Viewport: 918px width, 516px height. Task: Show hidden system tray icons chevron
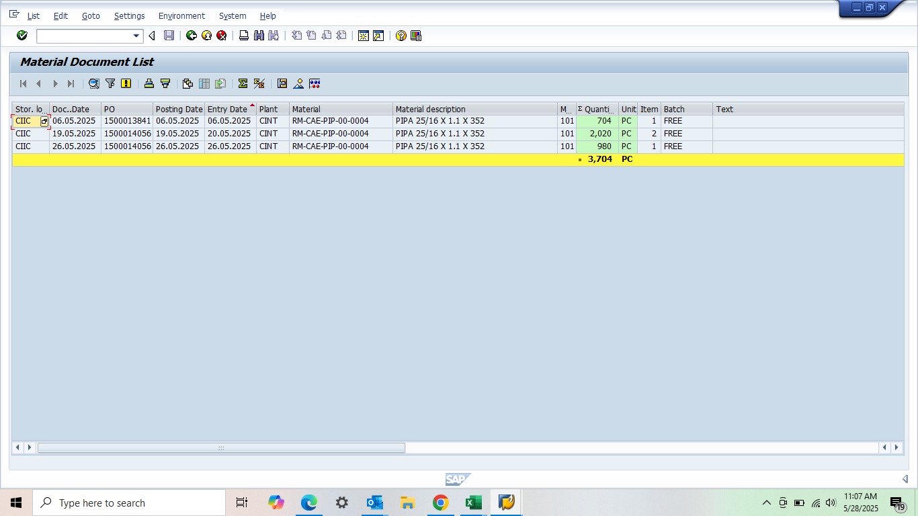tap(766, 503)
